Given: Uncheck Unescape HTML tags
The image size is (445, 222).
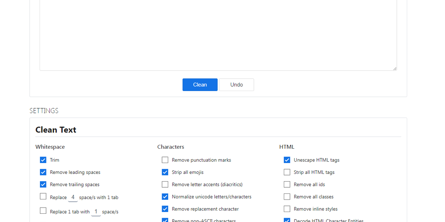Looking at the screenshot, I should click(287, 160).
